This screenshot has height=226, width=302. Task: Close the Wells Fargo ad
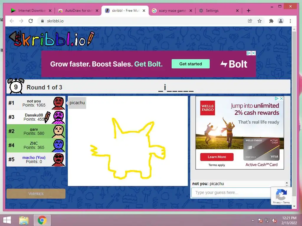(x=281, y=98)
